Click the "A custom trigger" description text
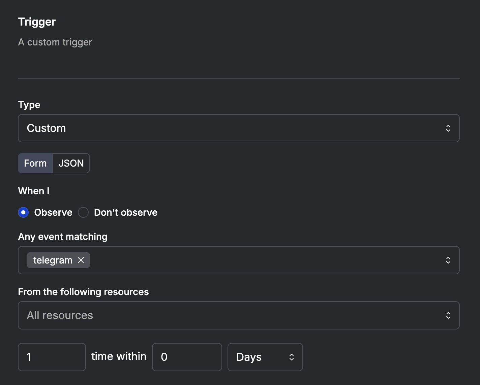Image resolution: width=480 pixels, height=385 pixels. 55,42
